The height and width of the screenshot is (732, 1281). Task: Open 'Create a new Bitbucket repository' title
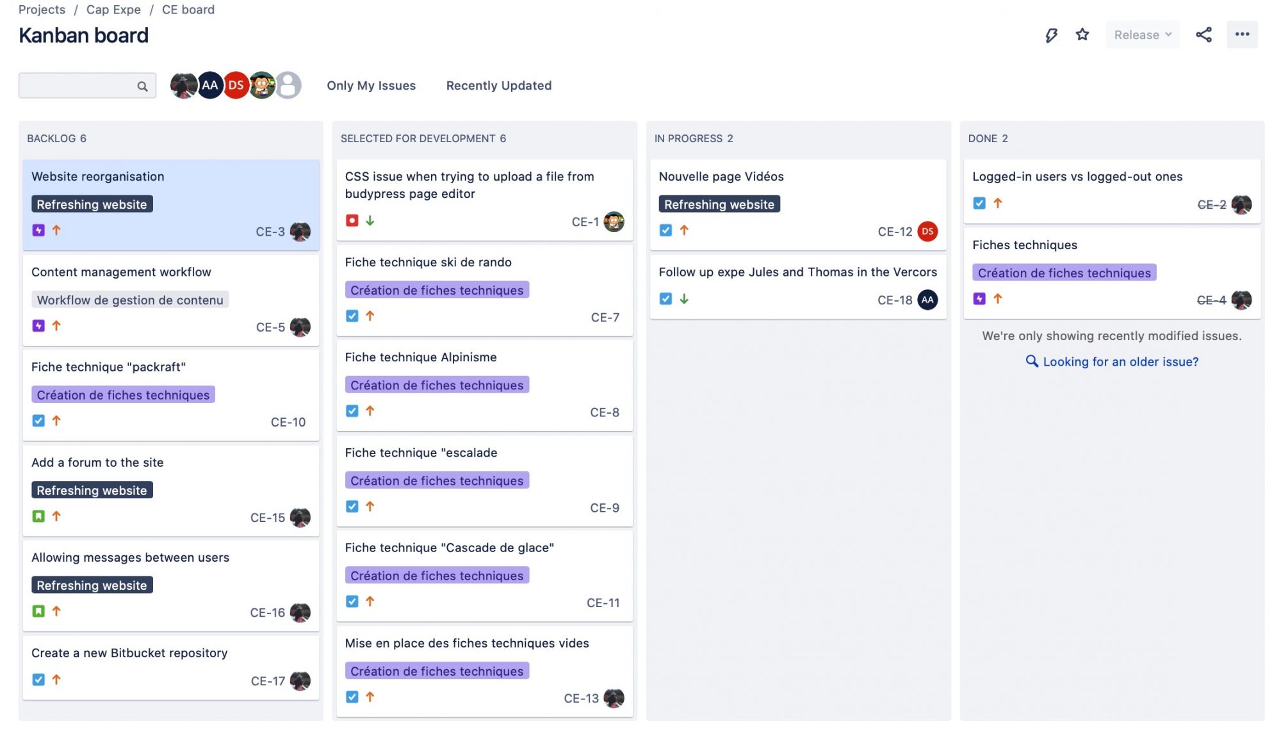[129, 652]
